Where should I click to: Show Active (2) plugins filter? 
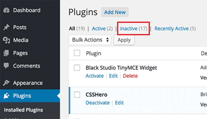click(102, 29)
